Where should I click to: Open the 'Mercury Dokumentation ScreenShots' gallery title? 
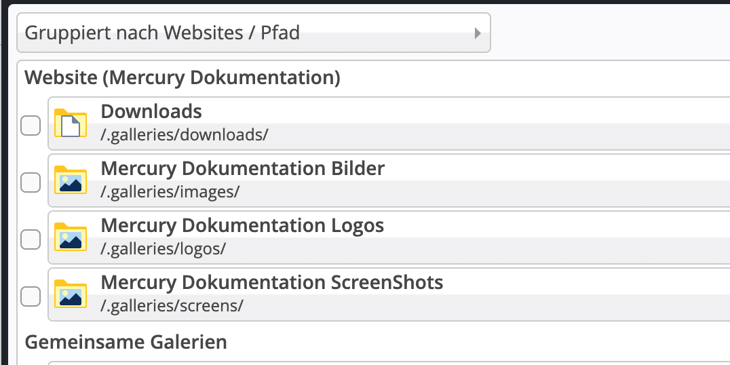[x=271, y=282]
